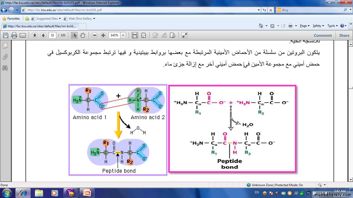Open search with the binoculars icon
This screenshot has height=198, width=353.
pyautogui.click(x=5, y=68)
